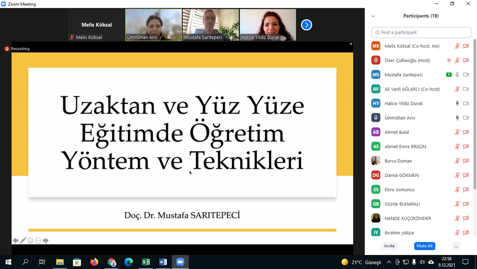The width and height of the screenshot is (477, 269).
Task: Toggle Mustafa Sarıtepeci's microphone icon
Action: [x=457, y=74]
